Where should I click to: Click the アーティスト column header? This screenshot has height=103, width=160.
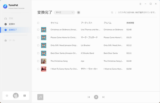(x=87, y=23)
